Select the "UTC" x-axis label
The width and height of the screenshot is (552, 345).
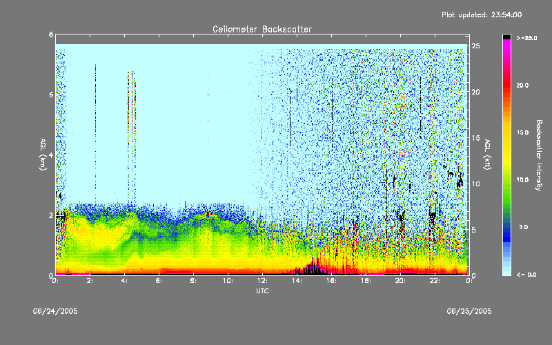[x=262, y=291]
